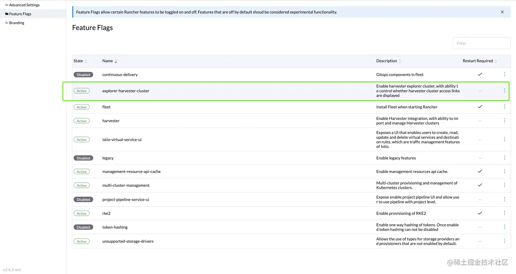Open the unsupported-storage-drivers row actions menu

[505, 241]
